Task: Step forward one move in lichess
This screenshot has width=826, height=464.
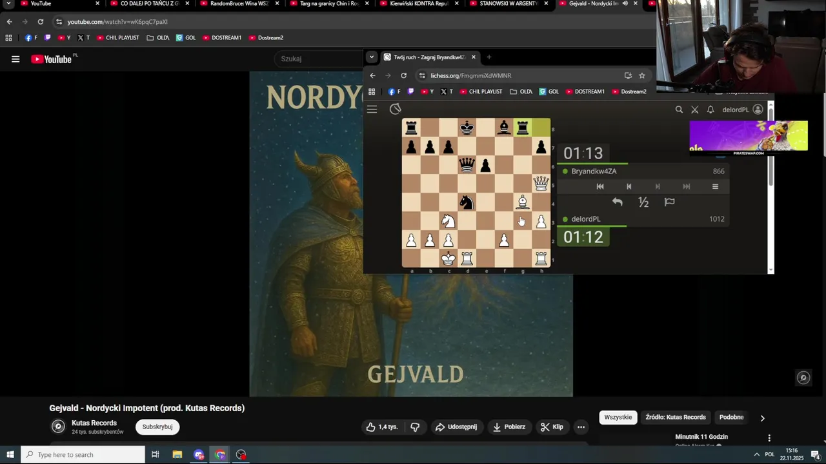Action: click(x=658, y=186)
